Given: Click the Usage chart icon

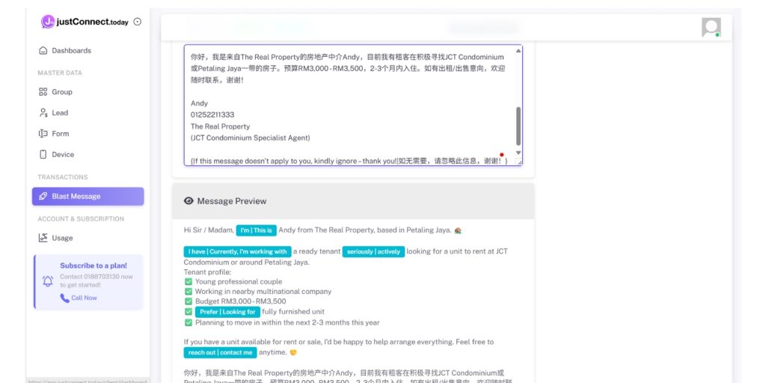Looking at the screenshot, I should click(x=43, y=238).
